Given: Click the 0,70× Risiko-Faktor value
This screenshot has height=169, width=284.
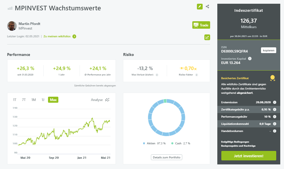Looking at the screenshot, I should (x=191, y=69).
